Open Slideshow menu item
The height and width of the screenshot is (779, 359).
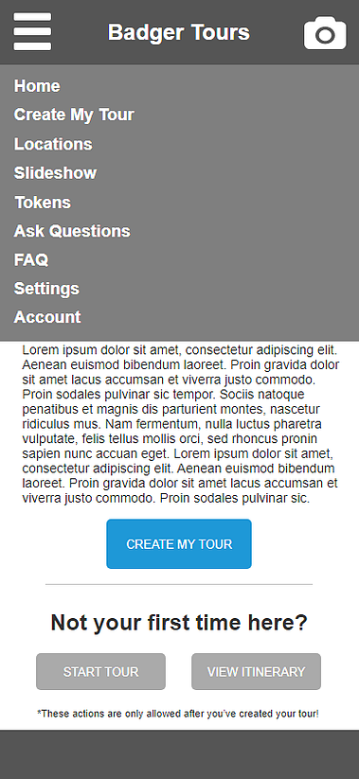pyautogui.click(x=55, y=173)
